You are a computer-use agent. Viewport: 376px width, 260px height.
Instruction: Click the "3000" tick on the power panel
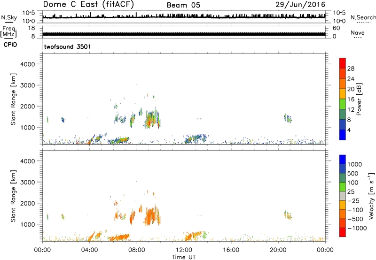[28, 85]
